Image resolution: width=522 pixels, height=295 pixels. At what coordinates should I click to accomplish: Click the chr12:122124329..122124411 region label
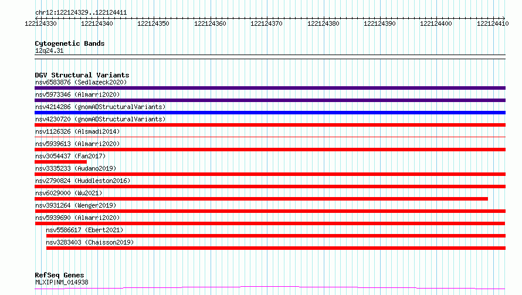point(81,13)
